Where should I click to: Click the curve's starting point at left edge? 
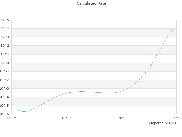(x=12, y=104)
